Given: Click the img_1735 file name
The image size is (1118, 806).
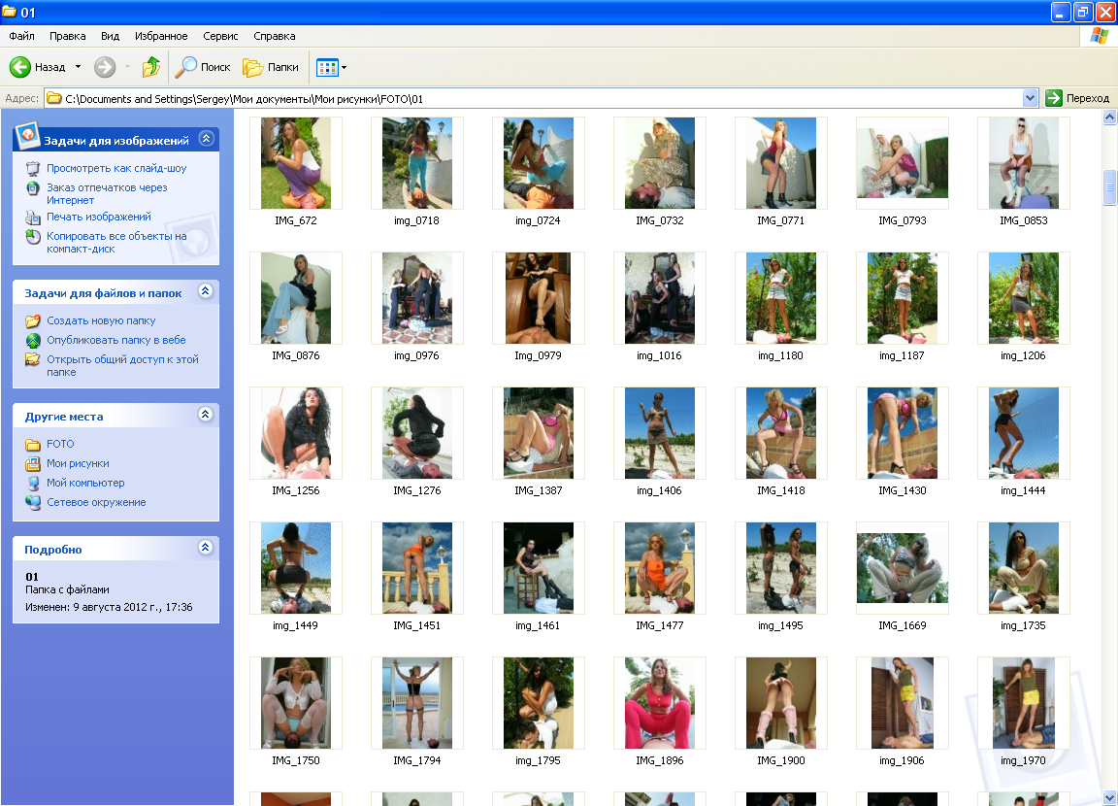Looking at the screenshot, I should pyautogui.click(x=1023, y=625).
